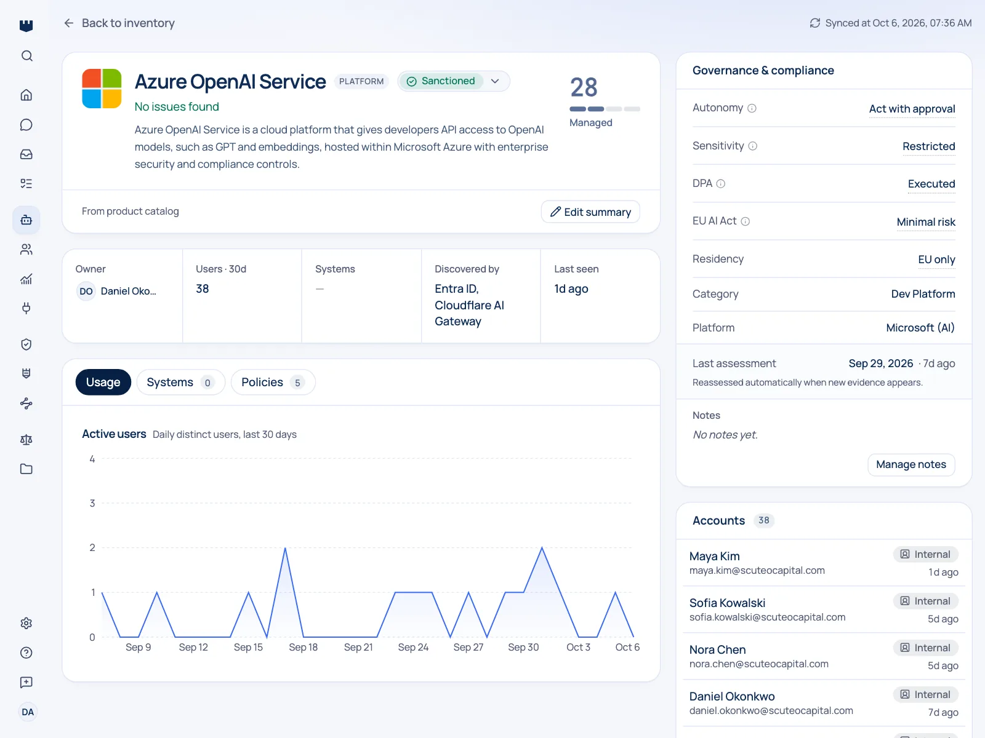This screenshot has width=985, height=738.
Task: Open the inbox tray sidebar icon
Action: pos(26,154)
